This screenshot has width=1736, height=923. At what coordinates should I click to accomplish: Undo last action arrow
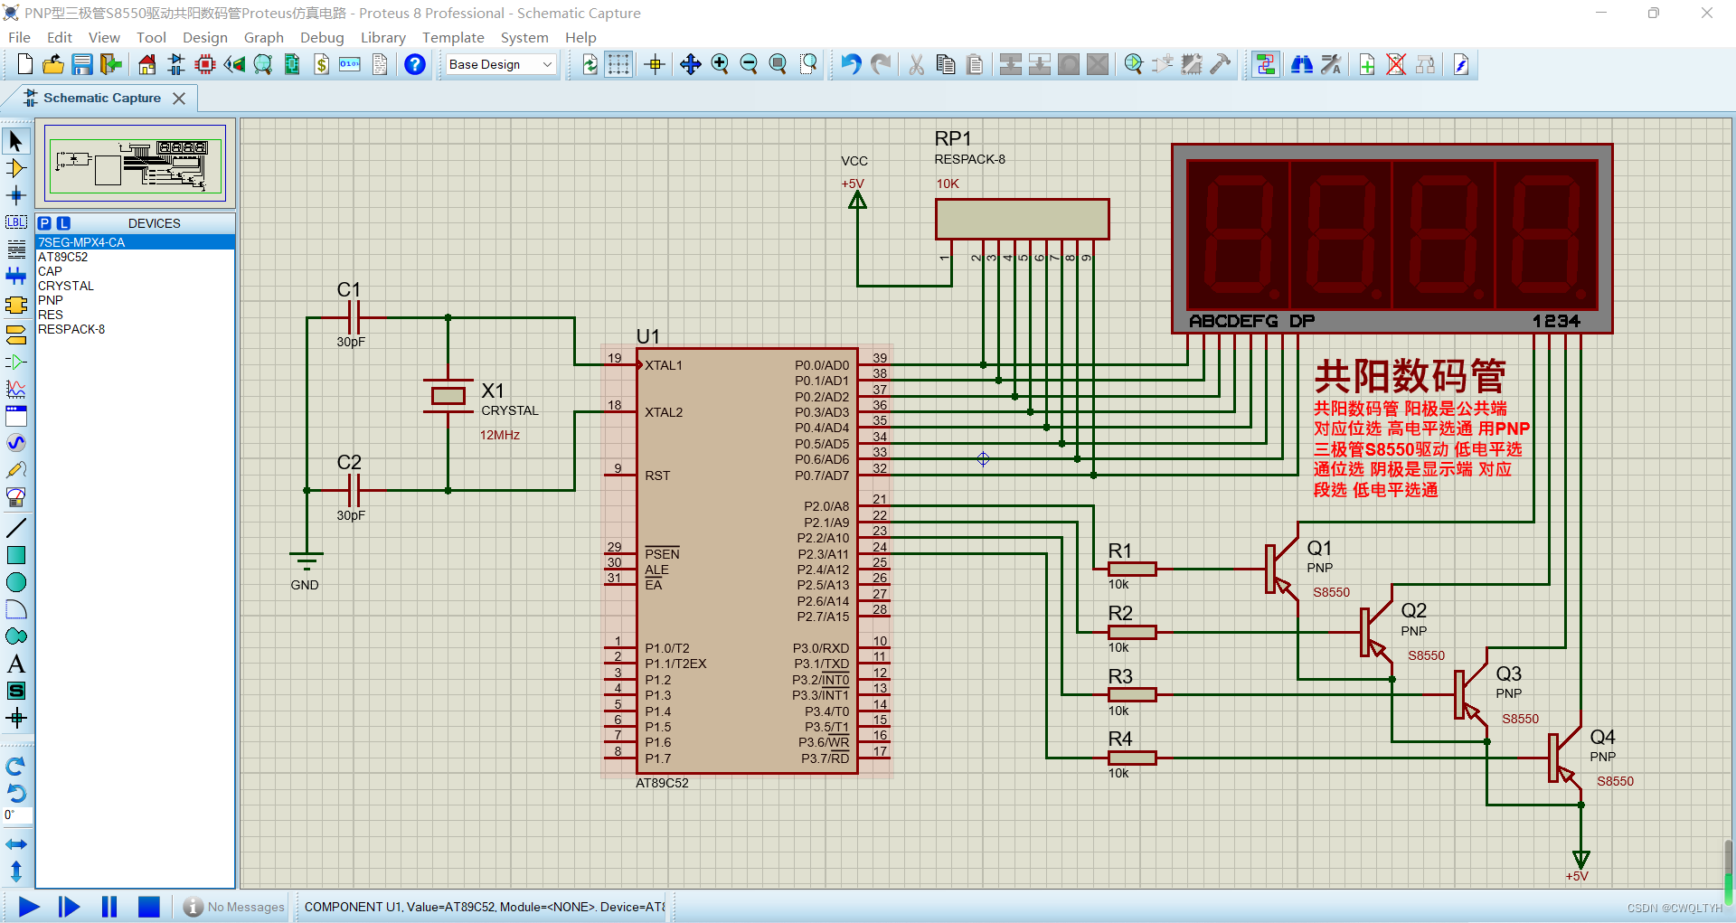(851, 64)
